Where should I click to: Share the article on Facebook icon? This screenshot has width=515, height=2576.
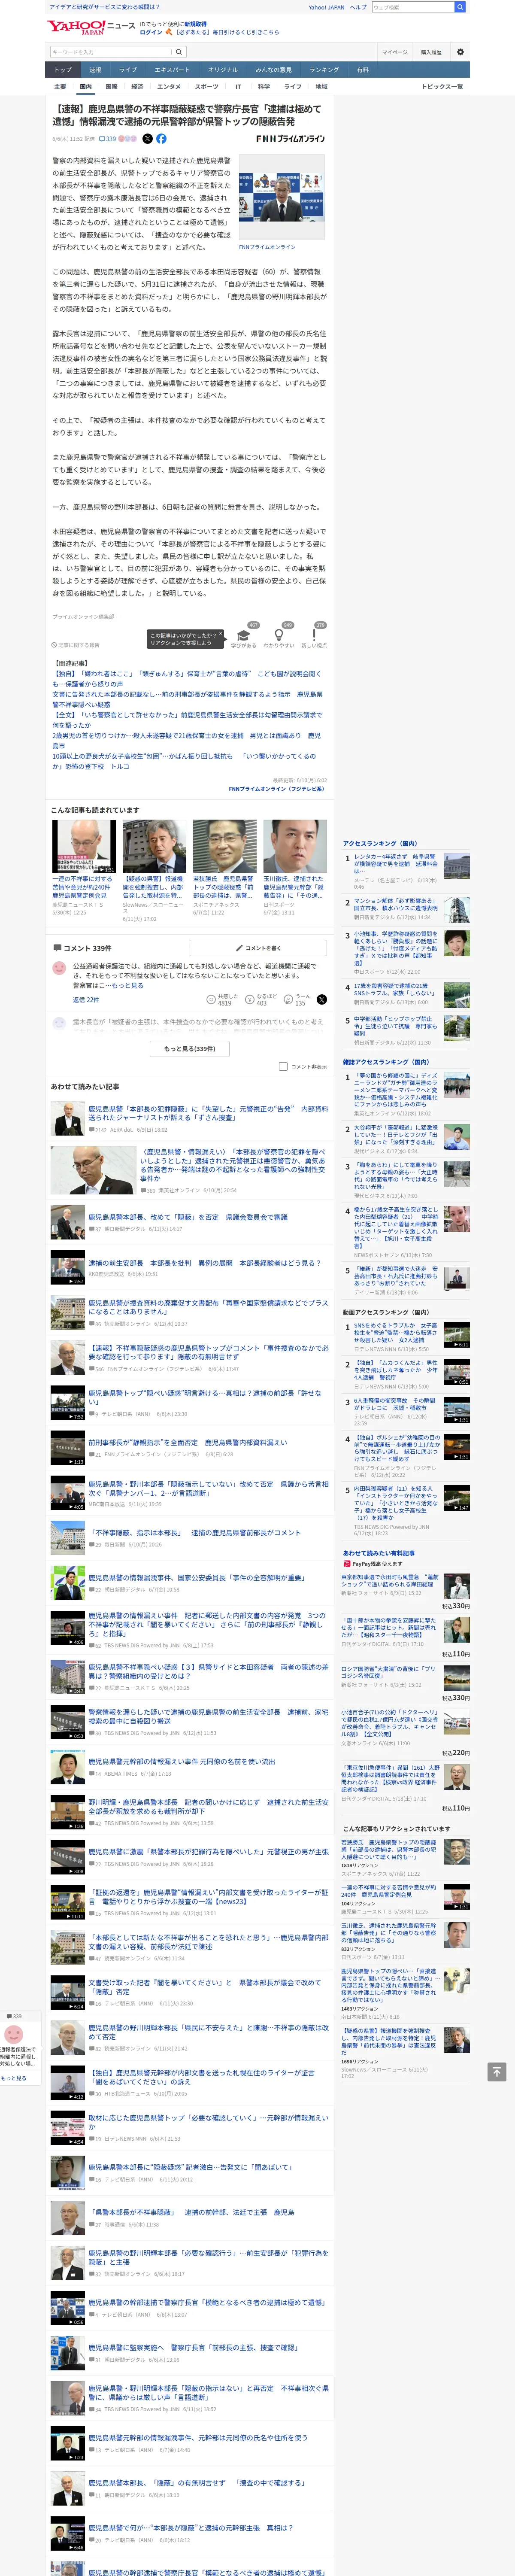(x=161, y=139)
